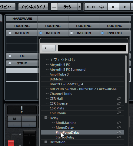Click the Stop transport button
Viewport: 133px width, 146px height.
[113, 7]
